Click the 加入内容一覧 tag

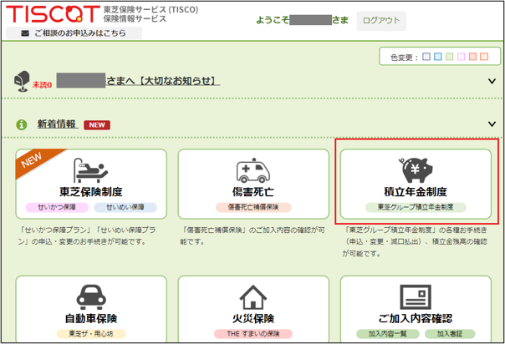coord(388,334)
